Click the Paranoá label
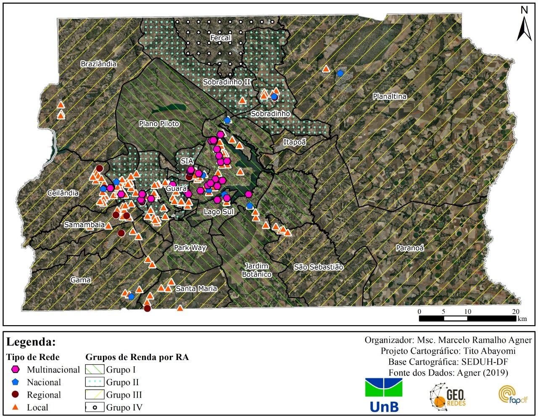538x418 pixels. tap(410, 248)
